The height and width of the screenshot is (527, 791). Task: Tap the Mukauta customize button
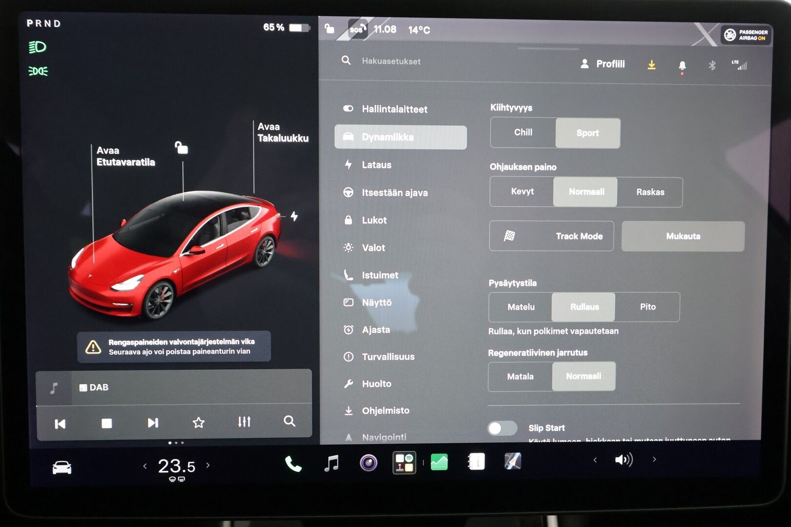coord(683,236)
